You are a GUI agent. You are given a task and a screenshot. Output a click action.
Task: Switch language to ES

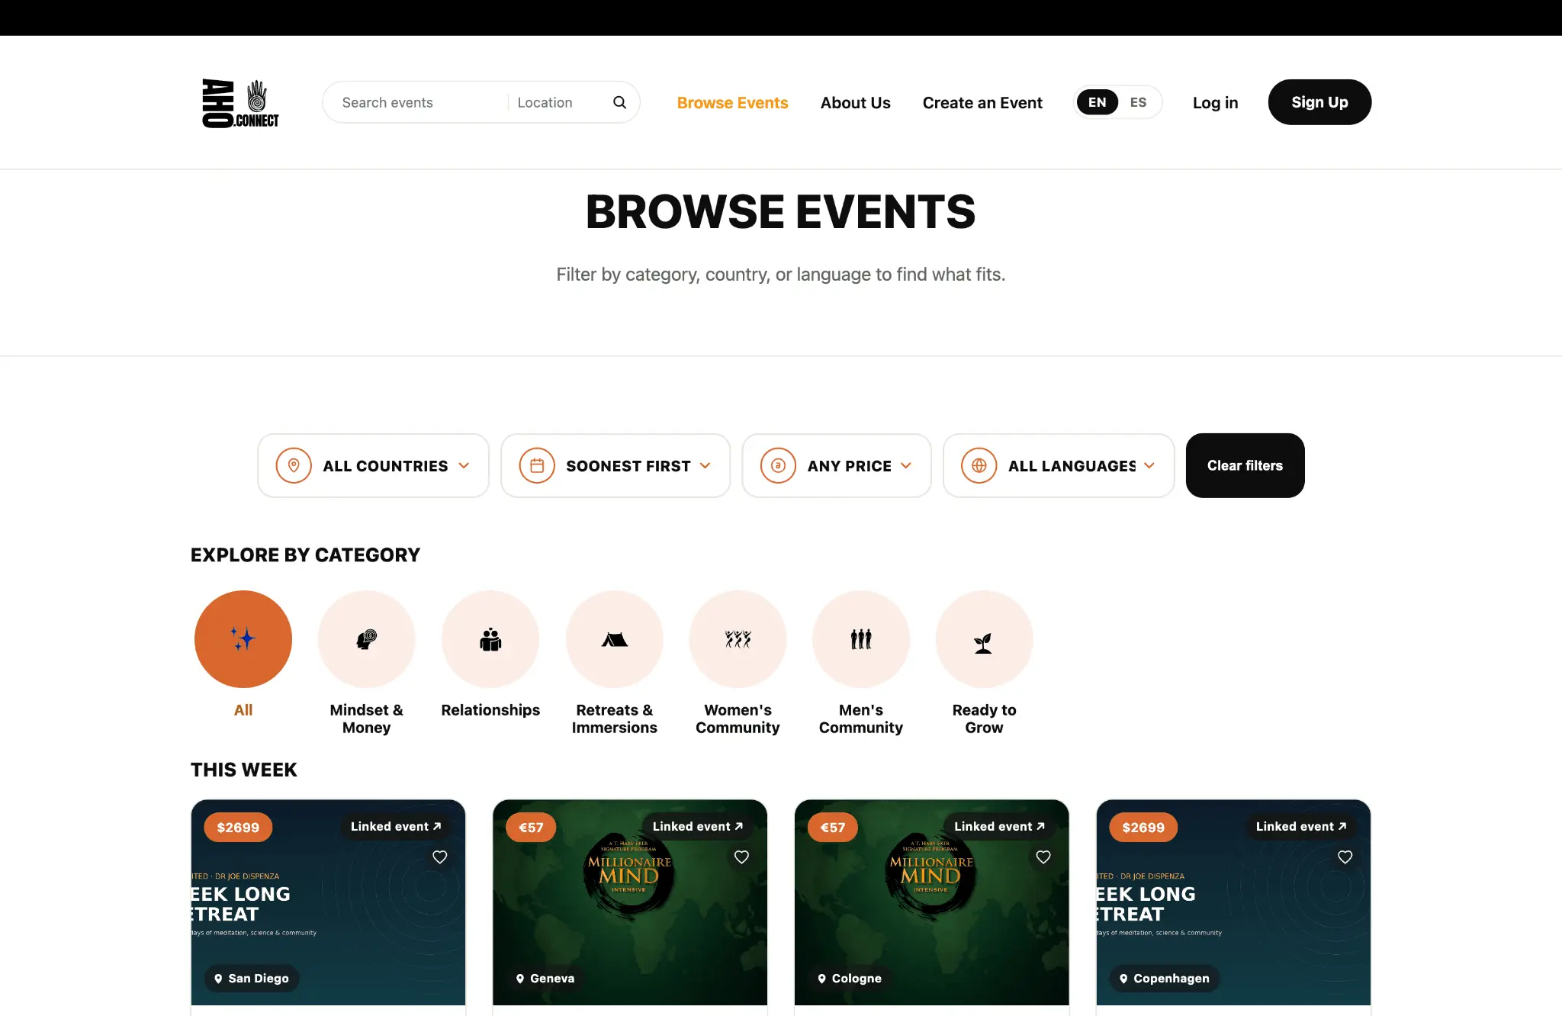pos(1139,102)
